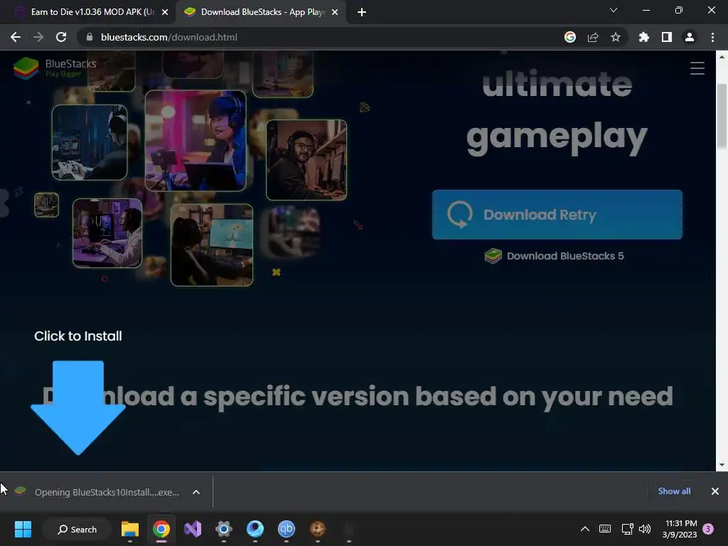Expand download item options chevron

pyautogui.click(x=196, y=492)
